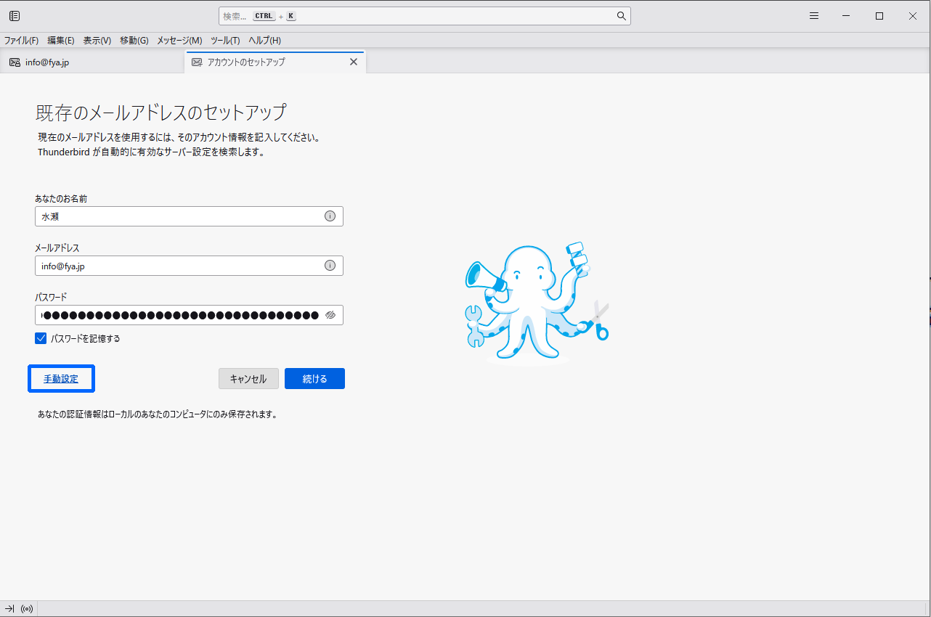This screenshot has width=931, height=617.
Task: Uncheck パスワードを記憶する checkbox
Action: (41, 338)
